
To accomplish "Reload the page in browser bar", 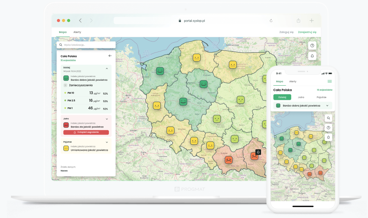I will pos(271,21).
